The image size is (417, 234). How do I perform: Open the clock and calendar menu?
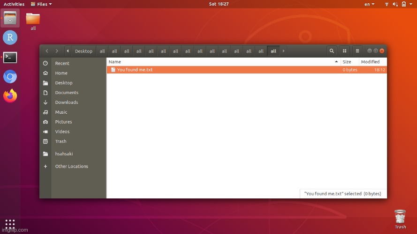tap(219, 4)
